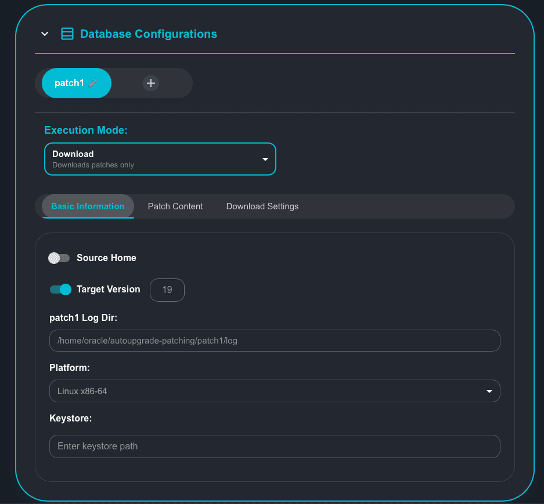Click the Keystore path input field
The width and height of the screenshot is (544, 504).
point(275,446)
